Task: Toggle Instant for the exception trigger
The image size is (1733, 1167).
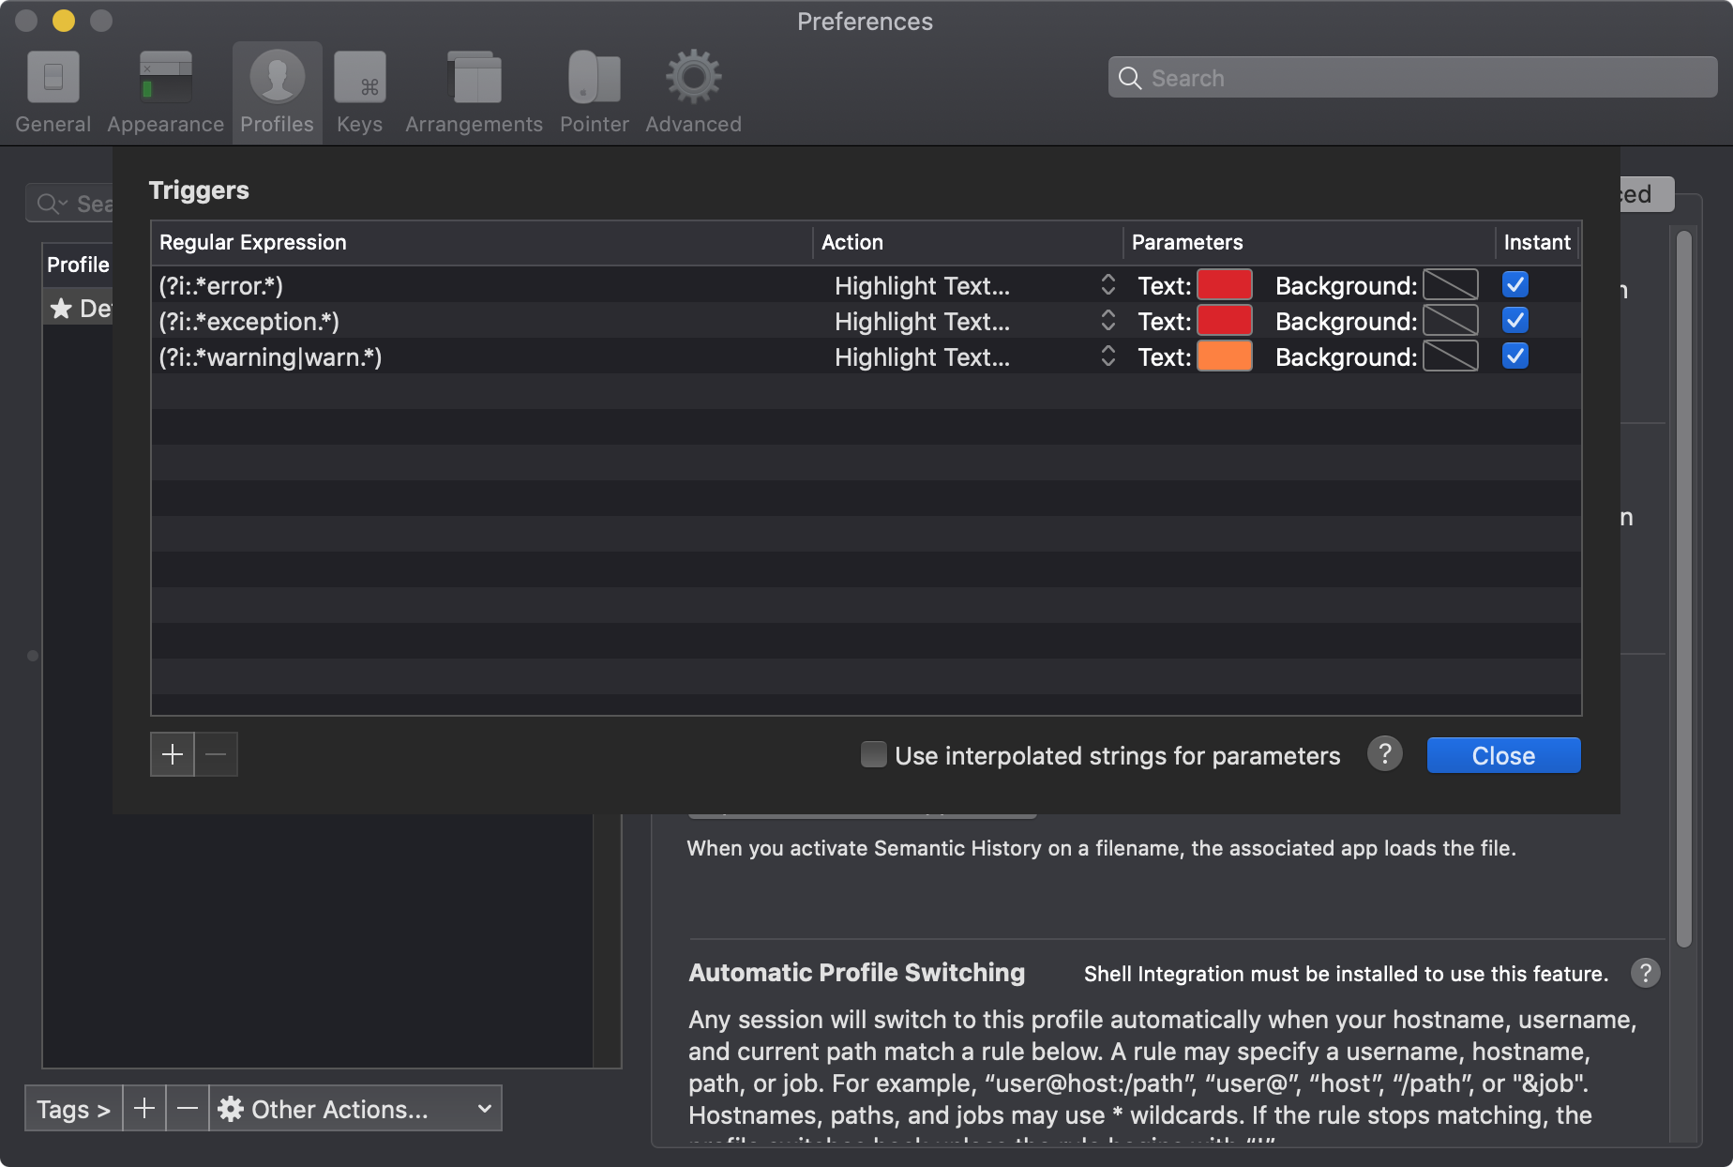Action: [x=1514, y=320]
